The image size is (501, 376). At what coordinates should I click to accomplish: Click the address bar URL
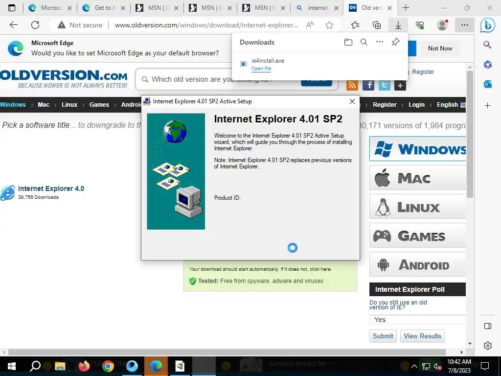[206, 25]
